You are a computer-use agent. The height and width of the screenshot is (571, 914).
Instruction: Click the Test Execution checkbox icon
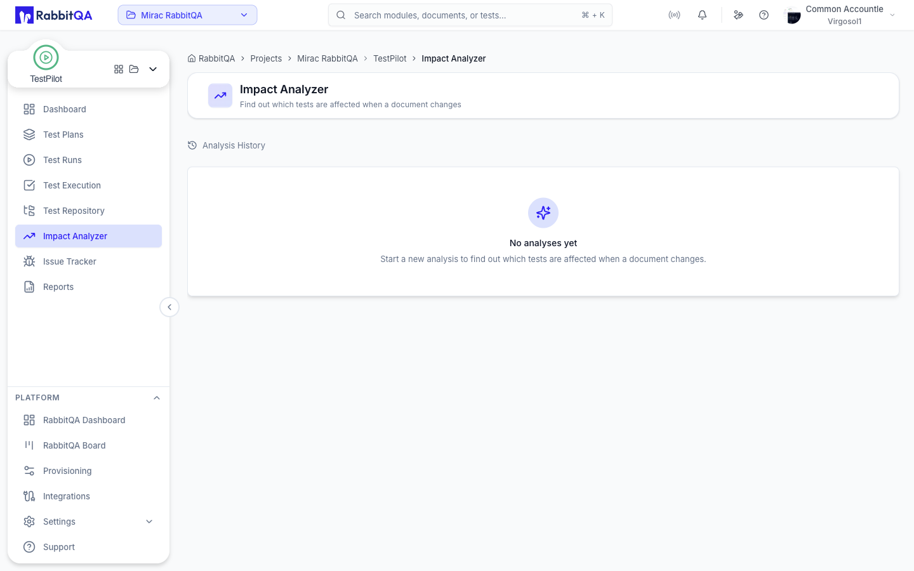(29, 185)
